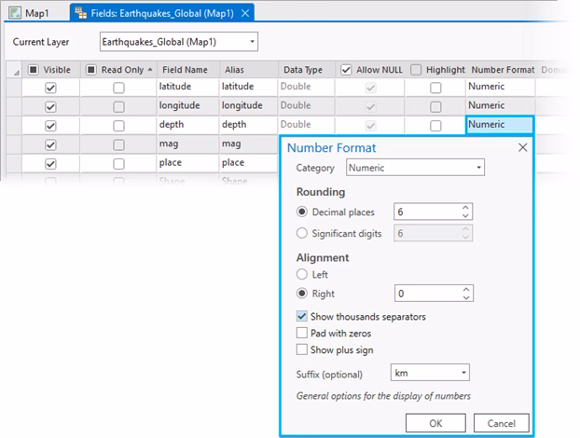Select the Significant digits radio button
The image size is (580, 438).
(x=302, y=233)
